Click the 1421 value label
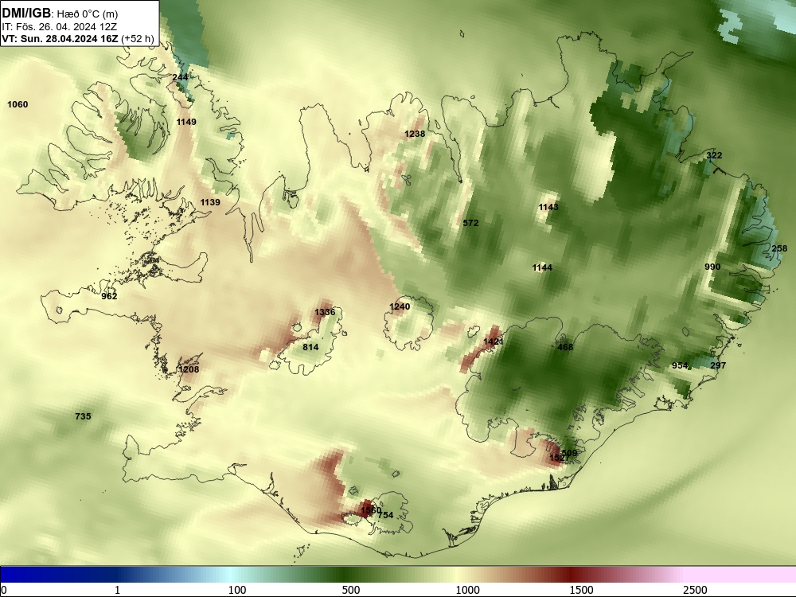 point(494,341)
